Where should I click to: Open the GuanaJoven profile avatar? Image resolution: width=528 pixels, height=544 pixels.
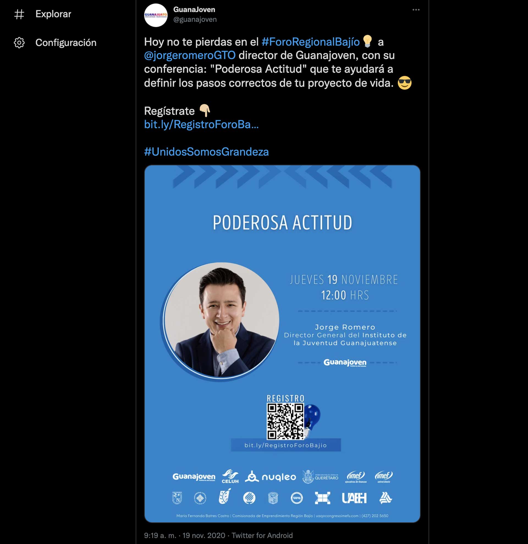pos(156,15)
